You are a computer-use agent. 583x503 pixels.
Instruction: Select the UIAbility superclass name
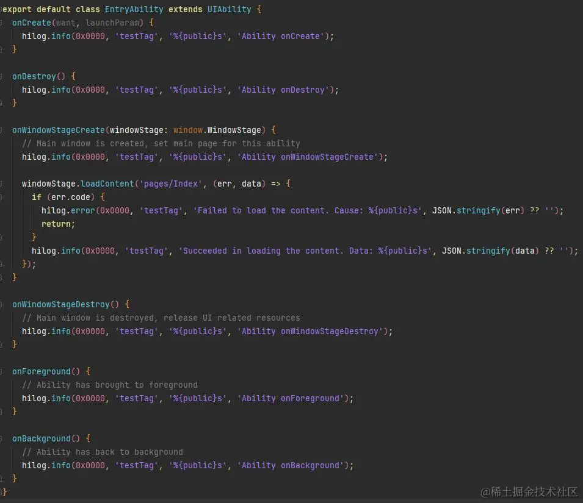pos(229,9)
